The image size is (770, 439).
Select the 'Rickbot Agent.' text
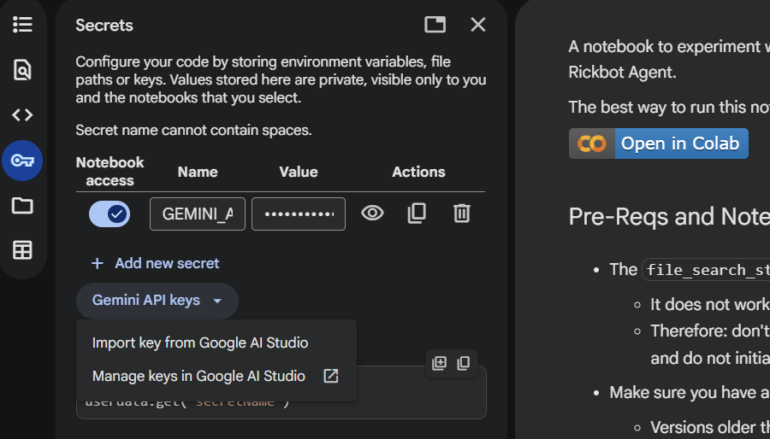[x=622, y=72]
